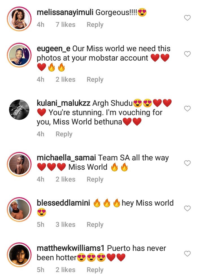
Task: Like blesseddlamini's comment with heart icon
Action: [x=187, y=208]
